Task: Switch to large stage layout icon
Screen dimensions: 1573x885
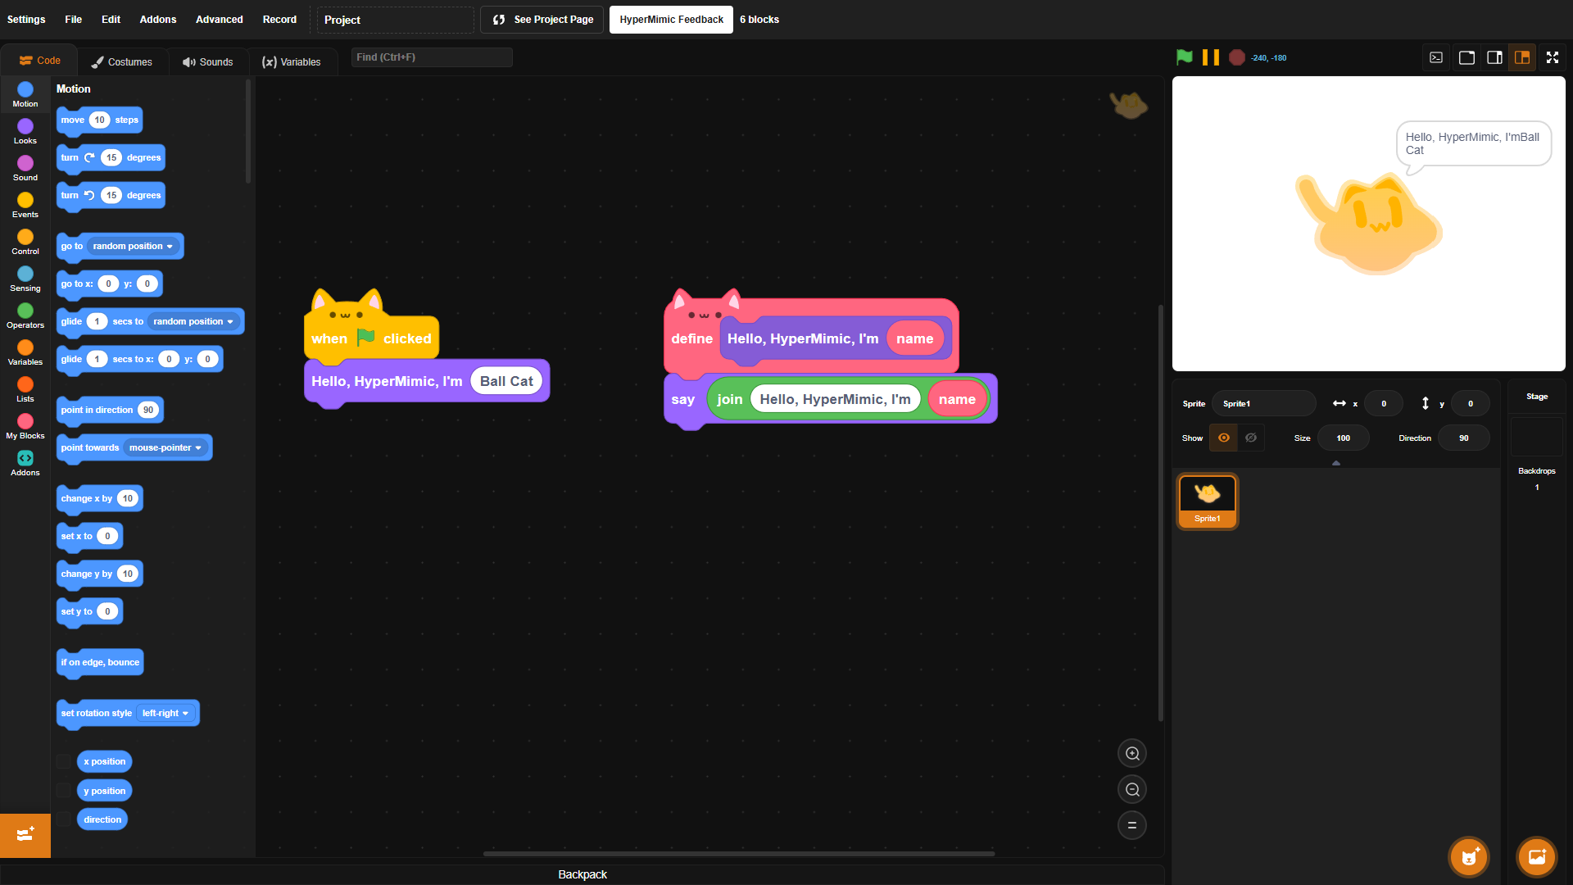Action: pos(1494,57)
